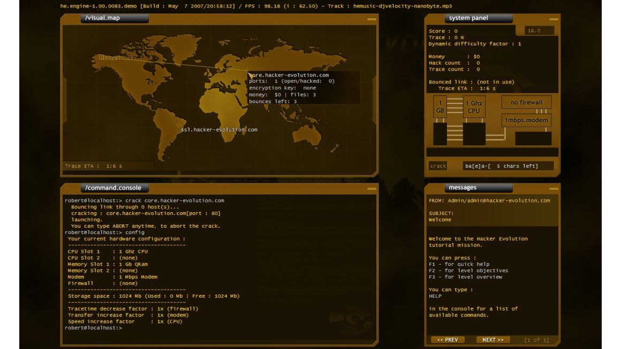Click the "cracking : core.hacker-evolution.com[port : 80]" line
The height and width of the screenshot is (349, 621).
click(146, 213)
